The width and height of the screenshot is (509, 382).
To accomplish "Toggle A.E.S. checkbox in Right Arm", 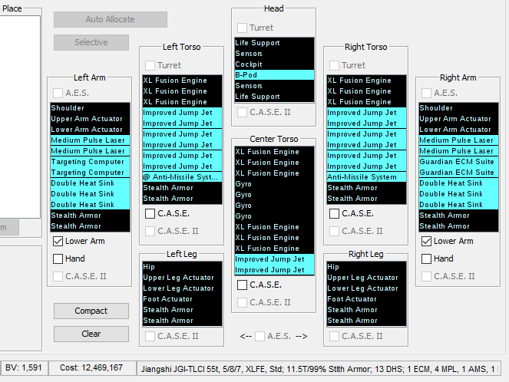I will (426, 94).
